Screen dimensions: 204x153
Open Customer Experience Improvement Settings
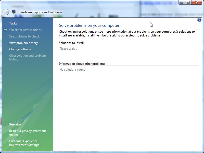24,143
